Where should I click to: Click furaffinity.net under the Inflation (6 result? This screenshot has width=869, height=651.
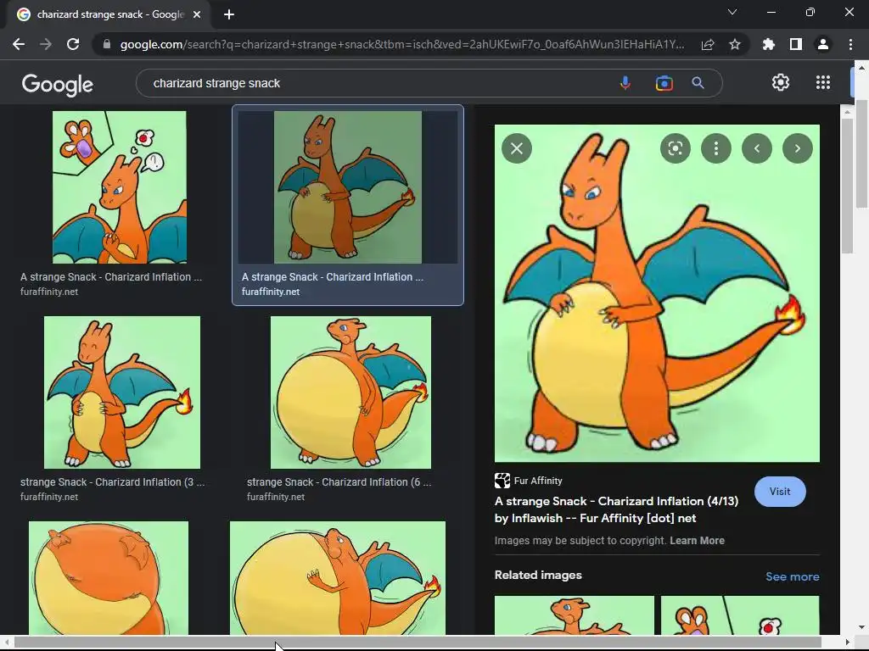(x=276, y=497)
